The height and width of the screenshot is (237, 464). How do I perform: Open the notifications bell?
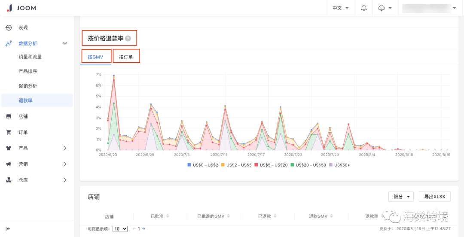pyautogui.click(x=364, y=8)
